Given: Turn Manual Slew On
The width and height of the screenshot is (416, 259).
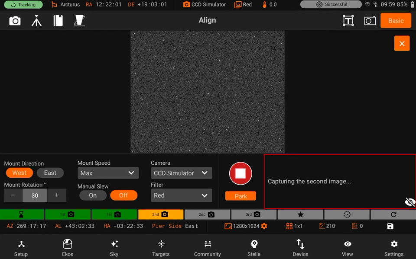Looking at the screenshot, I should pyautogui.click(x=93, y=195).
